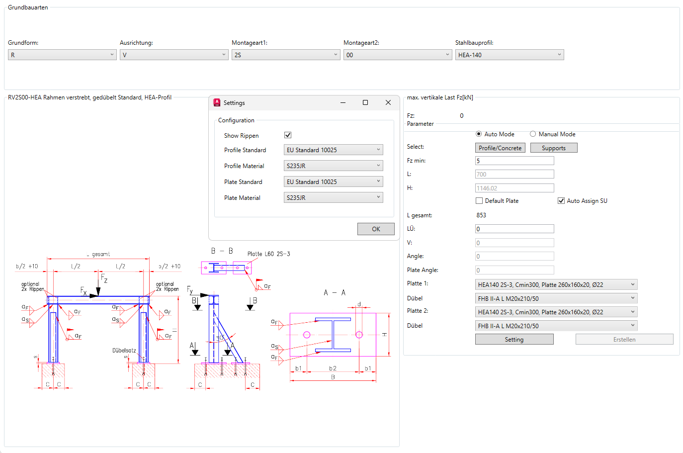This screenshot has width=683, height=453.
Task: Open the Platte 1 dropdown
Action: [556, 284]
